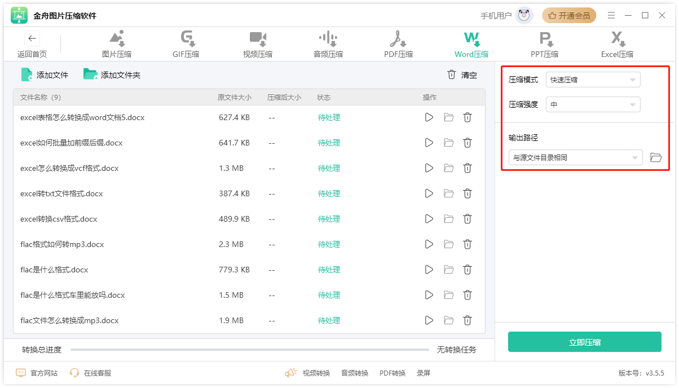Open folder of excel转换csv格式.docx

point(448,219)
